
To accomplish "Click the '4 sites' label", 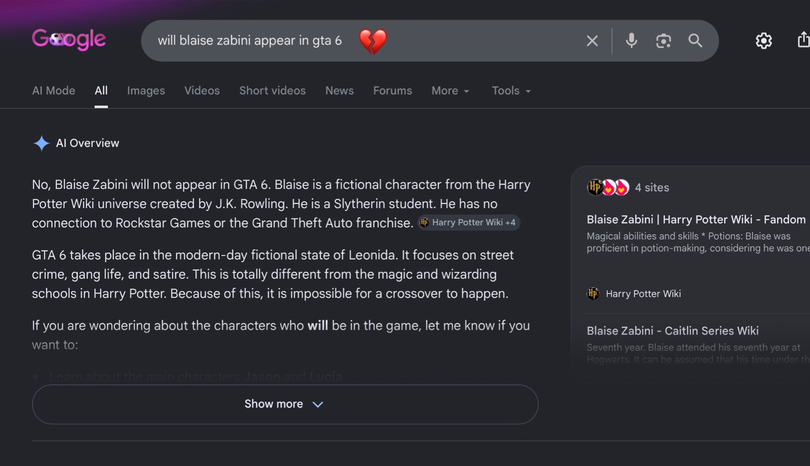I will tap(652, 188).
